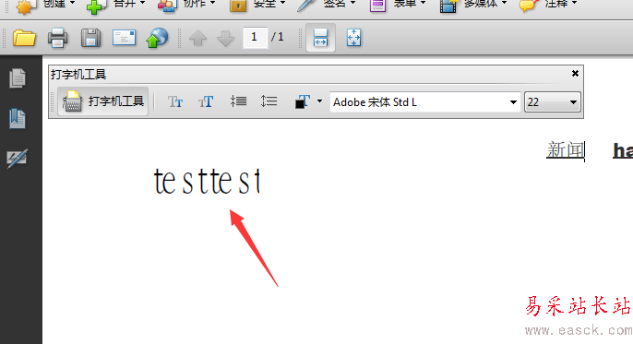Open the Collaborate (协作) menu

tap(186, 5)
